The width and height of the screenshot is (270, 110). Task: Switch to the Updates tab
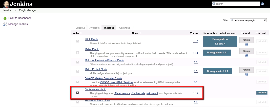tap(80, 28)
